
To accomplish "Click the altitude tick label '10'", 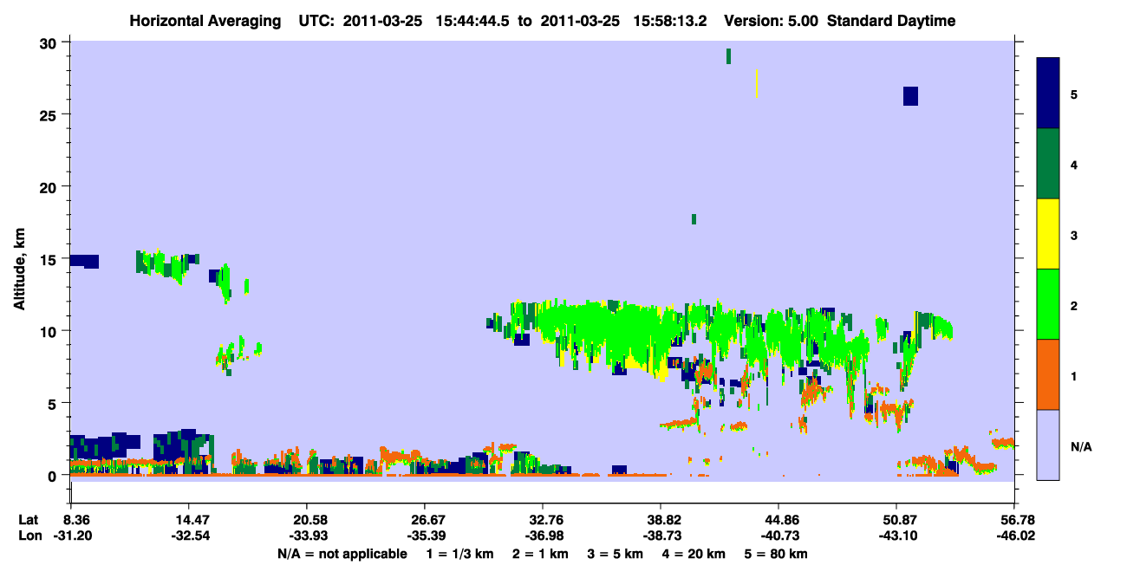I will (x=50, y=331).
